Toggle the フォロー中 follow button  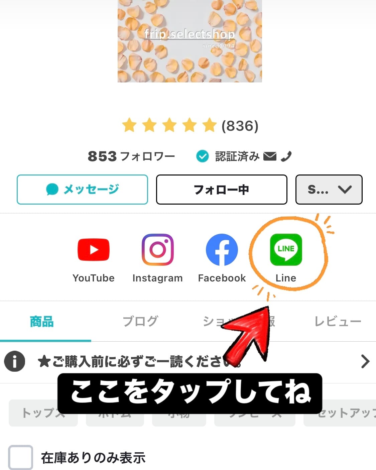222,190
